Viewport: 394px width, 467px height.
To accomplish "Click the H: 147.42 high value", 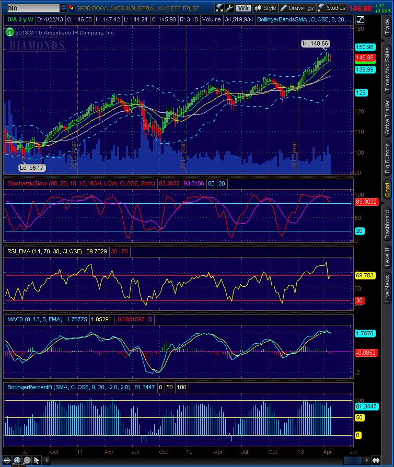I will pos(108,20).
